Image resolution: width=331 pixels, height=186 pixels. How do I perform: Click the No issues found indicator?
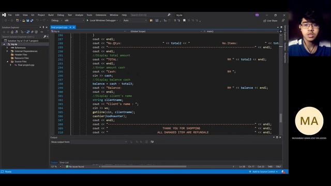coord(75,166)
